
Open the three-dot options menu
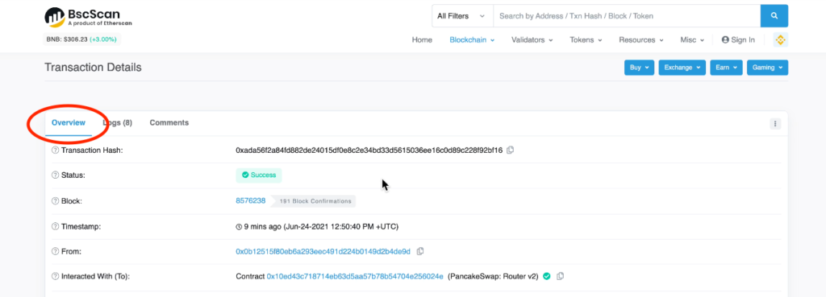(x=775, y=123)
